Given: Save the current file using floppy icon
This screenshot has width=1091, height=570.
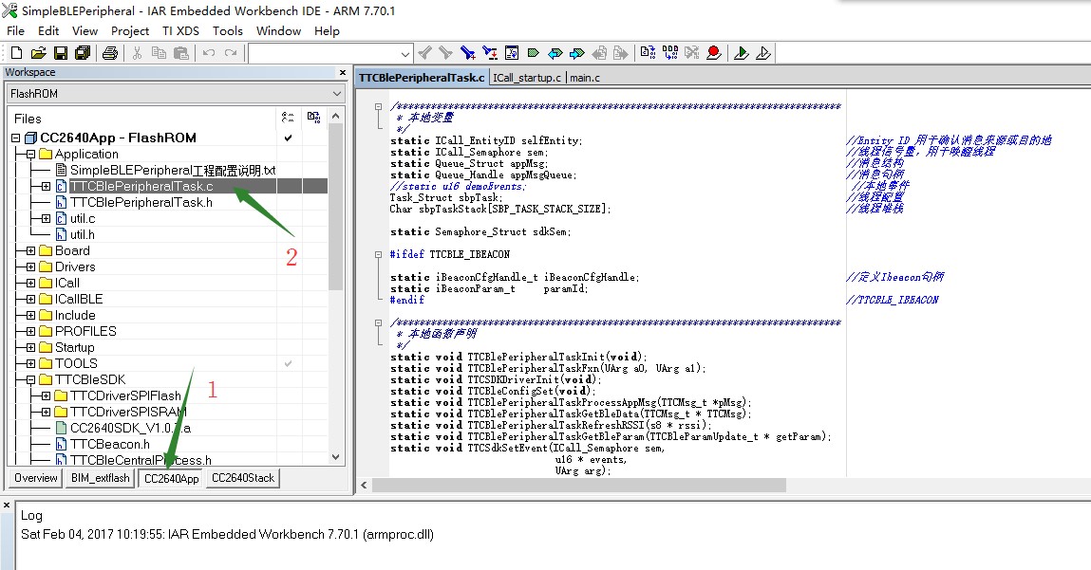Looking at the screenshot, I should (x=61, y=53).
